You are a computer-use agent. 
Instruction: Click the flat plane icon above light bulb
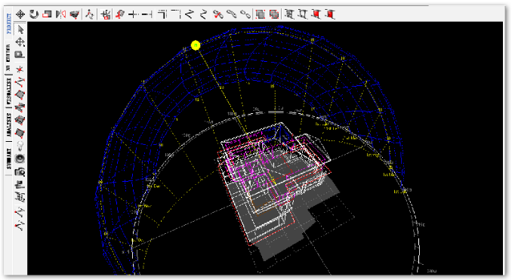click(20, 133)
